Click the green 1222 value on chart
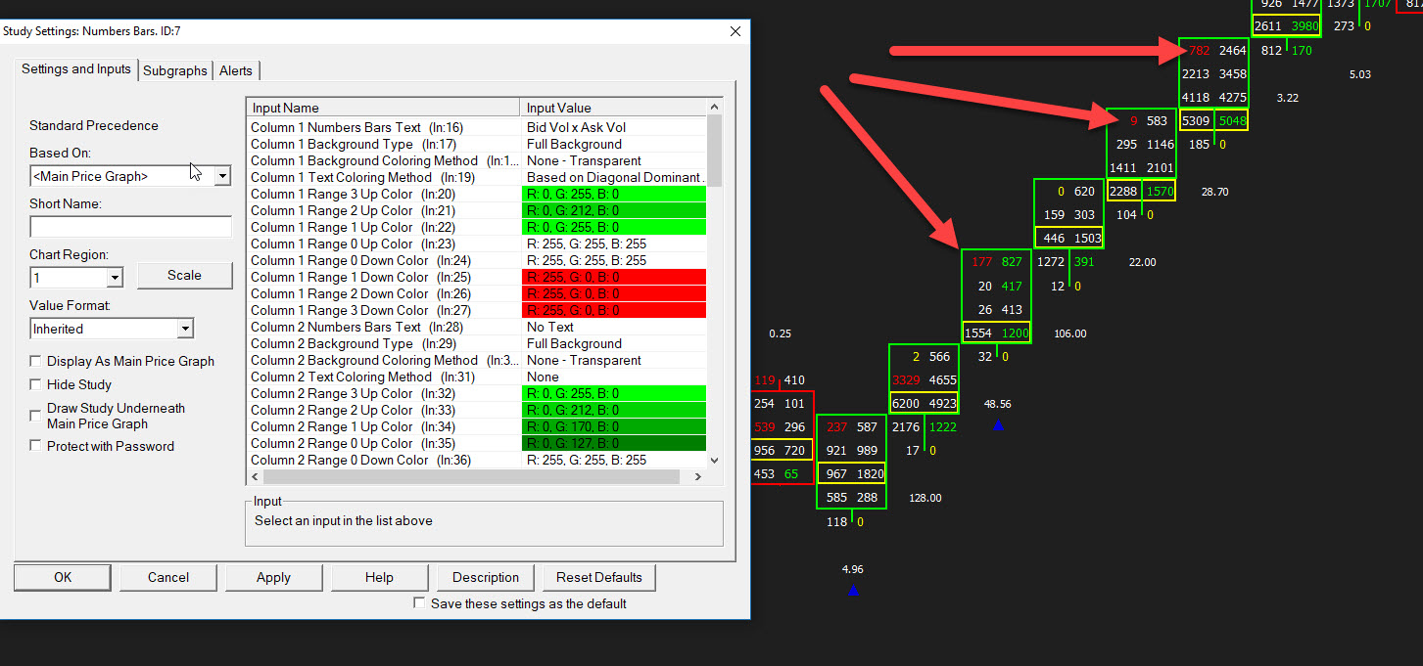The width and height of the screenshot is (1423, 666). [942, 426]
